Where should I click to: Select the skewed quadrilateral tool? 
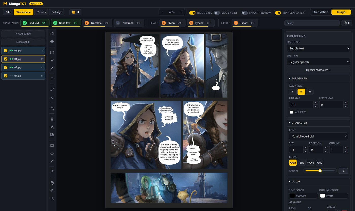(52, 34)
